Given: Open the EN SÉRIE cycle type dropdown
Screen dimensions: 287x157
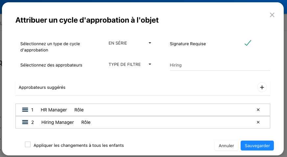Looking at the screenshot, I should click(x=130, y=43).
